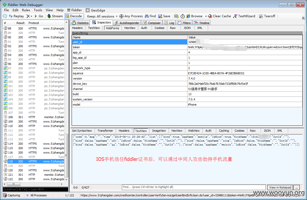Screen dimensions: 307x200
Task: Click the session list scroll-down arrow
Action: pyautogui.click(x=66, y=179)
